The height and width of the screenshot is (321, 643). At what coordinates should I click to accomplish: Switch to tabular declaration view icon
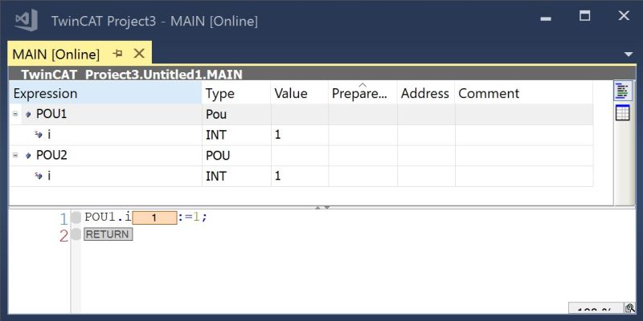(622, 113)
